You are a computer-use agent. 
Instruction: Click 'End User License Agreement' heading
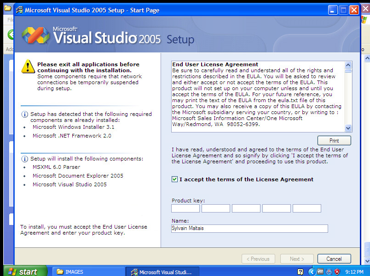pos(215,64)
